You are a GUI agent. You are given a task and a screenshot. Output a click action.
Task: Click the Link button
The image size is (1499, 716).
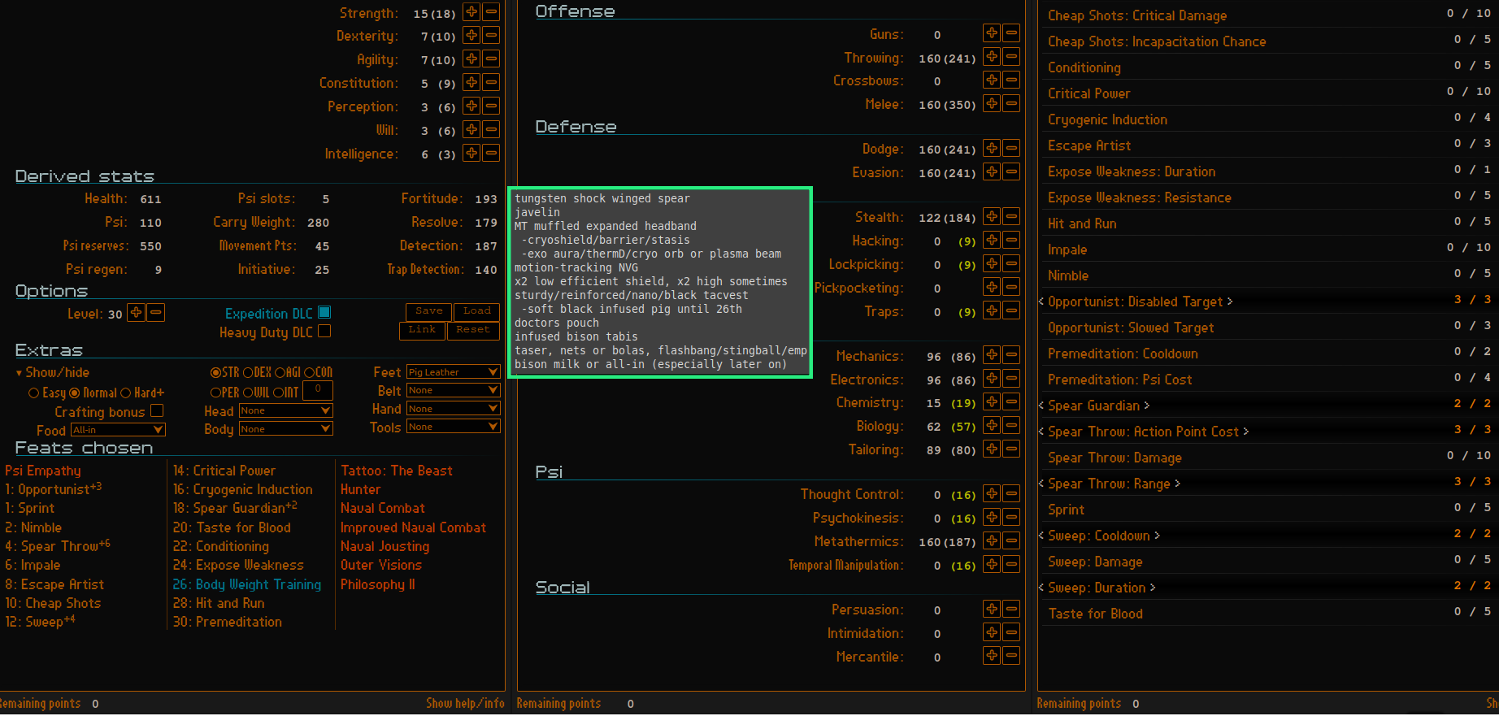[x=422, y=330]
